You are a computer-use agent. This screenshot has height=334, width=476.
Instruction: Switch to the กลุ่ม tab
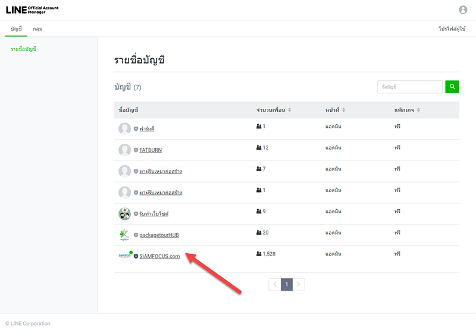pos(37,29)
